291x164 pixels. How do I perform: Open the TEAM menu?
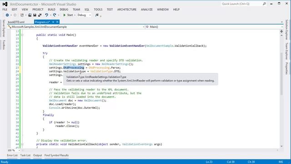tap(76, 10)
